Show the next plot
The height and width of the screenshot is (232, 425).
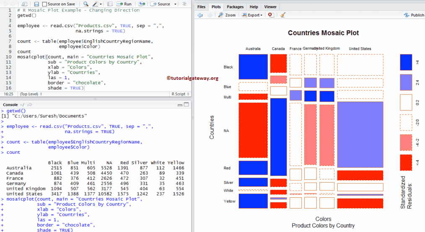[x=210, y=15]
